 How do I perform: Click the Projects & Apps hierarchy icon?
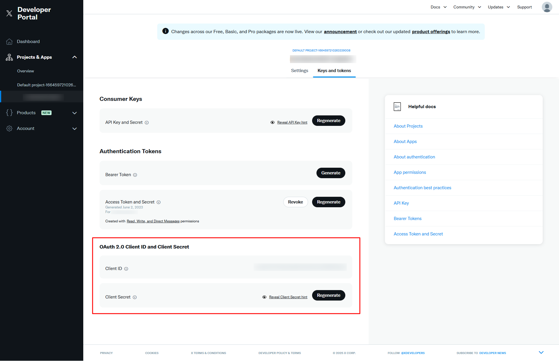point(9,57)
